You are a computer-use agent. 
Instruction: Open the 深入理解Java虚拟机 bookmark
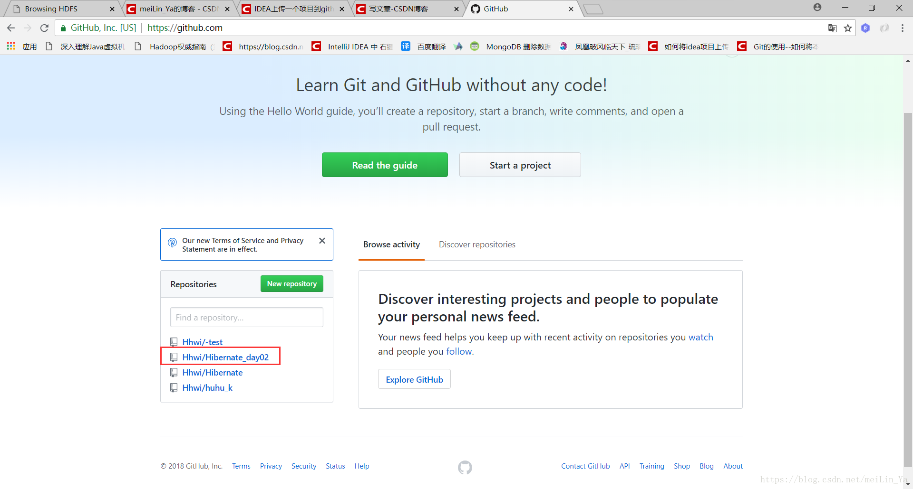(85, 47)
